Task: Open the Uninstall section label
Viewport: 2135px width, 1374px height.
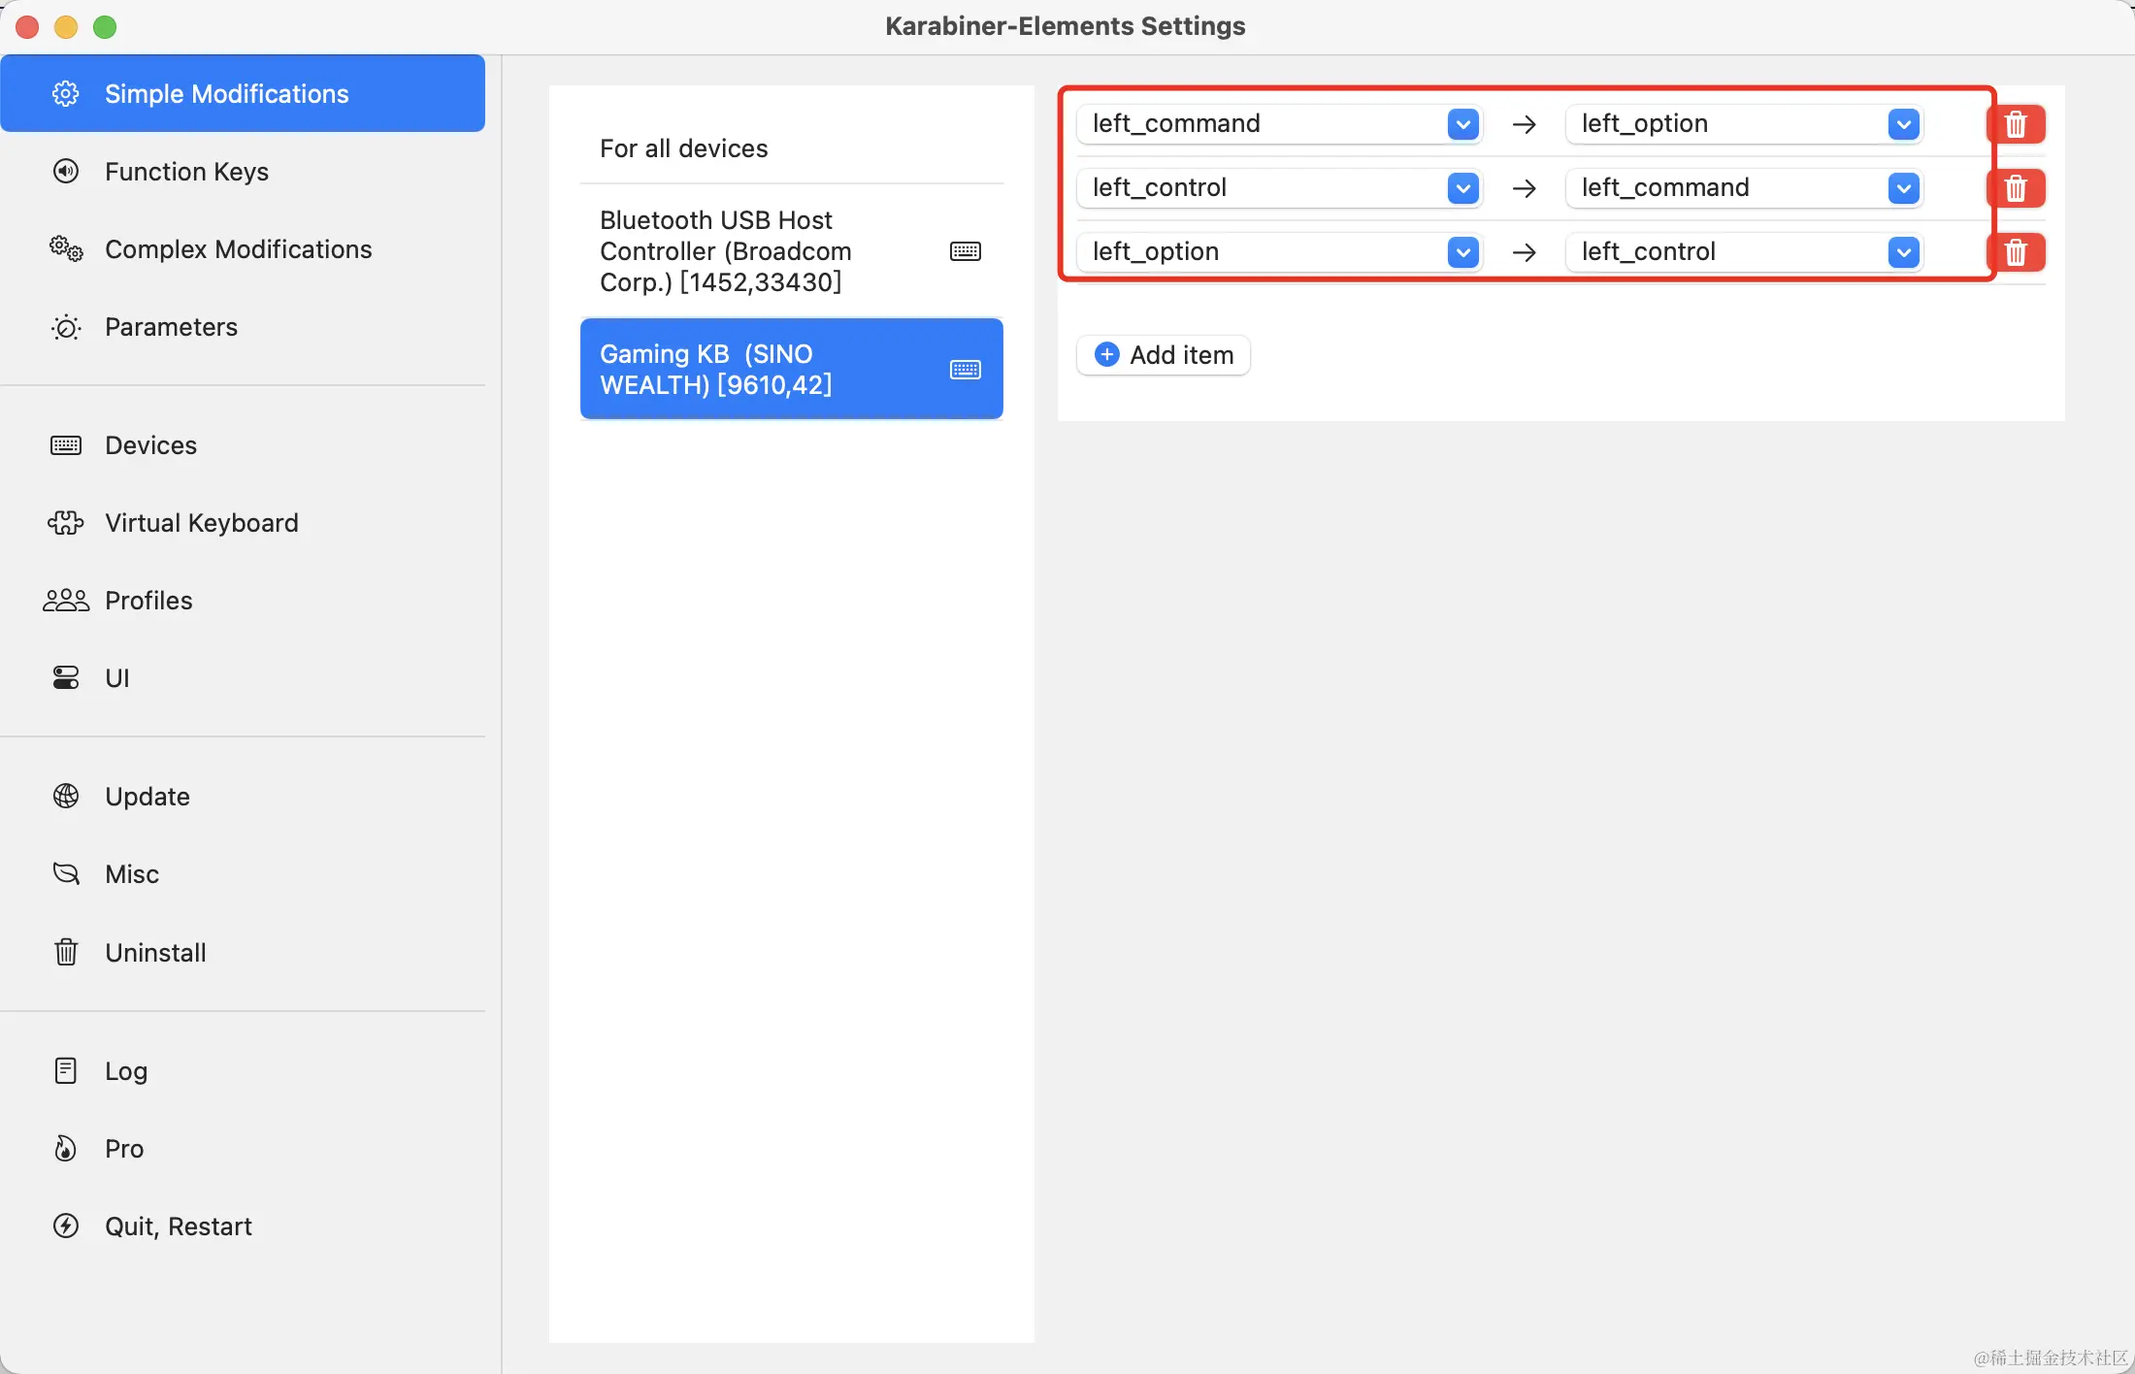Action: pos(155,953)
